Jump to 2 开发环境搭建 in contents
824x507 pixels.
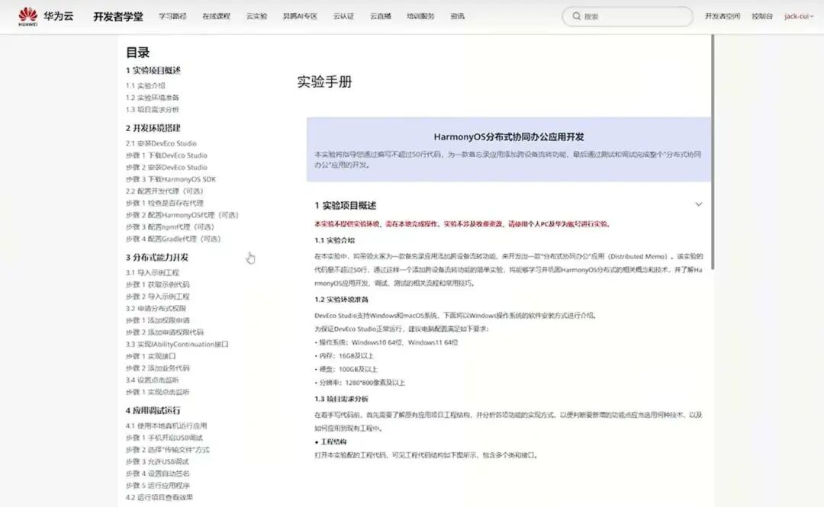(153, 128)
